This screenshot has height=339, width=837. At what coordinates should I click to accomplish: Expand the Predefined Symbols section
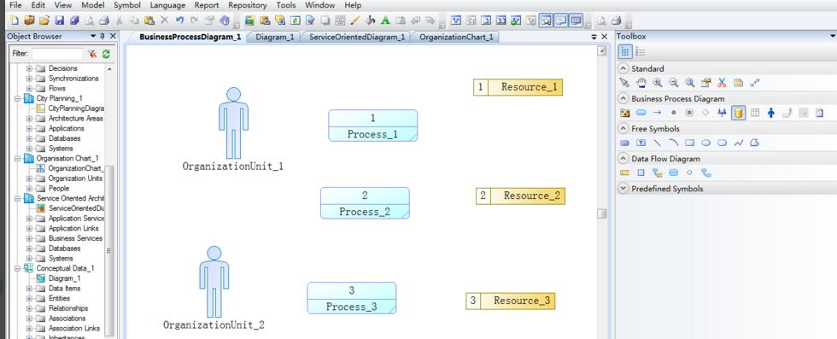(623, 189)
